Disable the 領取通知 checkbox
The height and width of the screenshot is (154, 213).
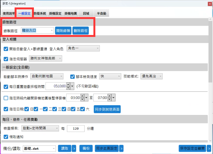coord(6,137)
